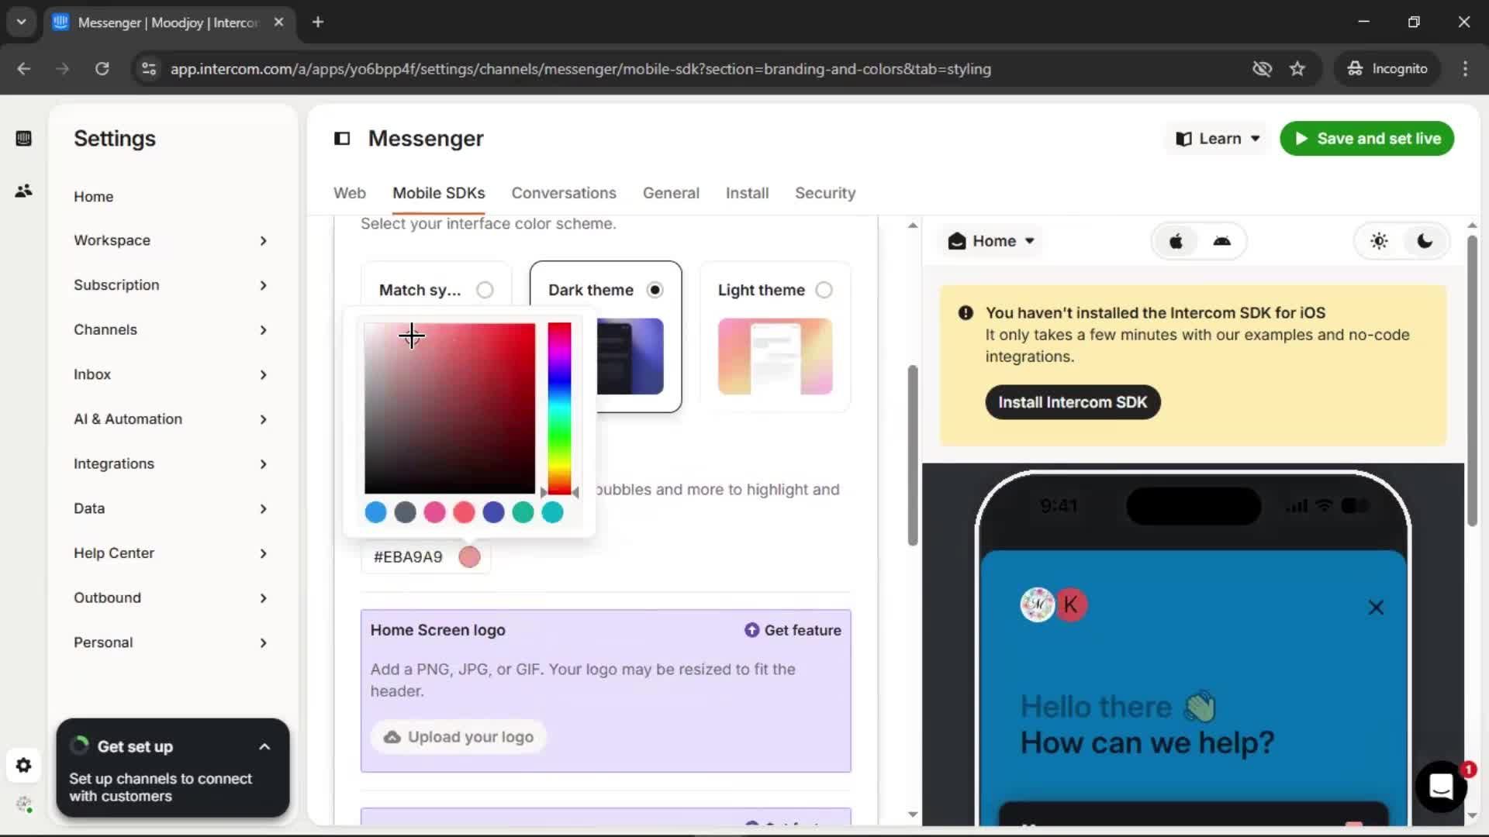This screenshot has height=837, width=1489.
Task: Expand AI & Automation section
Action: pos(171,419)
